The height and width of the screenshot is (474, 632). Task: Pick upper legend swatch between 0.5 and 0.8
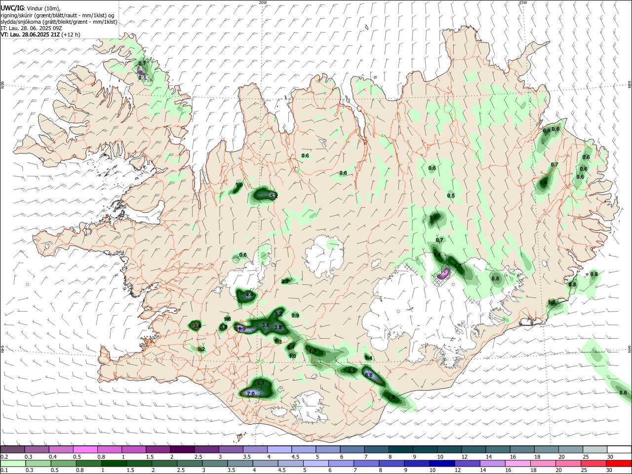click(85, 449)
